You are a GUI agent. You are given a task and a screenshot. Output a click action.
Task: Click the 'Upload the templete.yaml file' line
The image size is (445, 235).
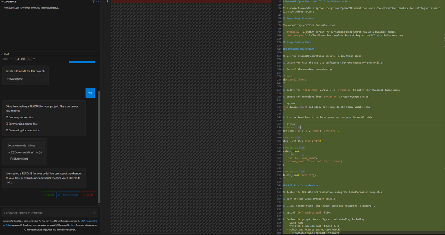[x=306, y=212]
